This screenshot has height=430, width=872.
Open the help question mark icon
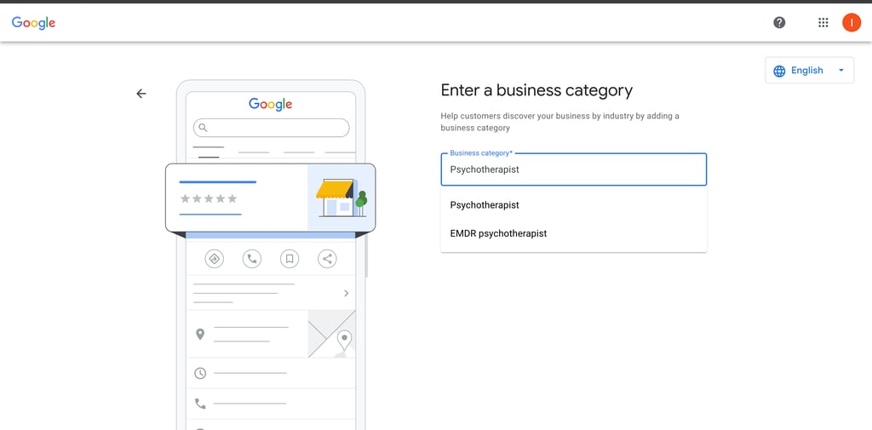click(x=779, y=23)
